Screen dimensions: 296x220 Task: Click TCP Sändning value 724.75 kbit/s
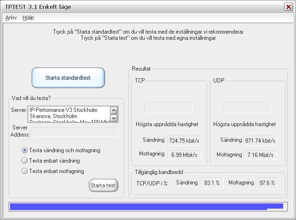pos(184,141)
